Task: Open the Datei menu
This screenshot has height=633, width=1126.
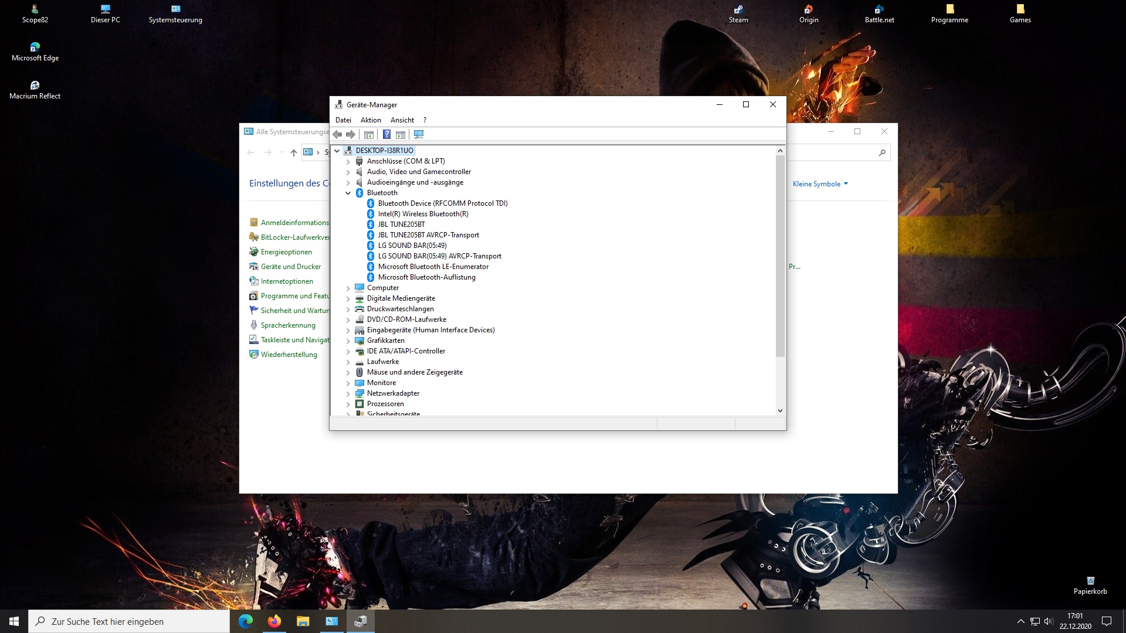Action: click(343, 120)
